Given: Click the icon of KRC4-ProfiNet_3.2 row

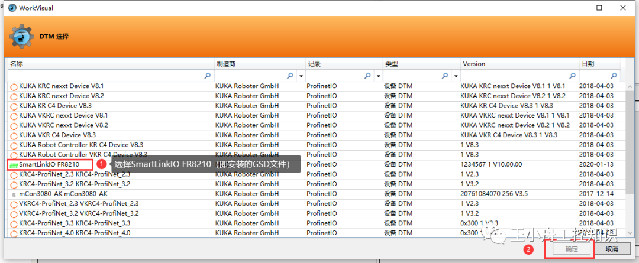Looking at the screenshot, I should pyautogui.click(x=14, y=184).
